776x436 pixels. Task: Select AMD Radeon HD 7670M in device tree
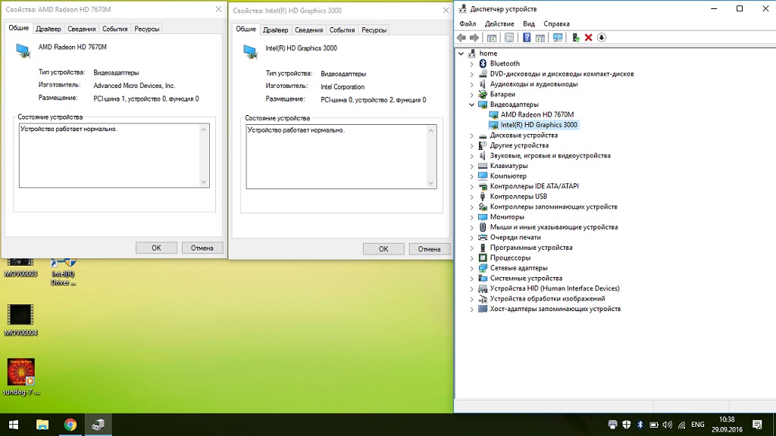[x=537, y=115]
